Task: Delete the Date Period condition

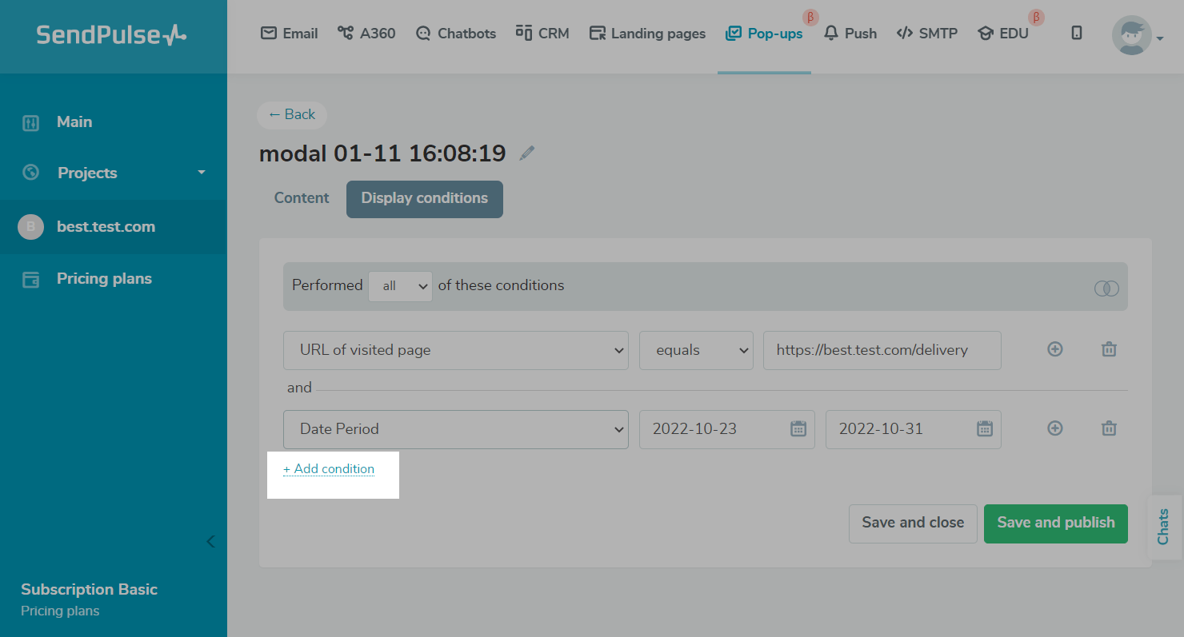Action: click(1109, 428)
